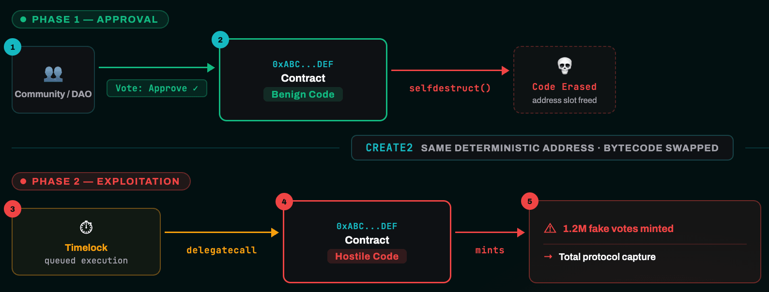Click the small arrow before Total protocol capture

548,257
